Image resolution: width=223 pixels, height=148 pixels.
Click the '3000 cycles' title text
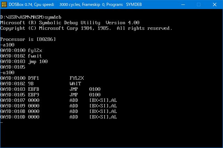[x=70, y=5]
